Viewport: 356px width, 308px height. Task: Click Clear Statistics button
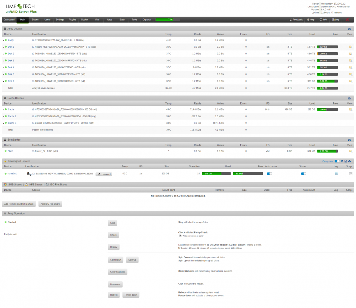click(117, 272)
